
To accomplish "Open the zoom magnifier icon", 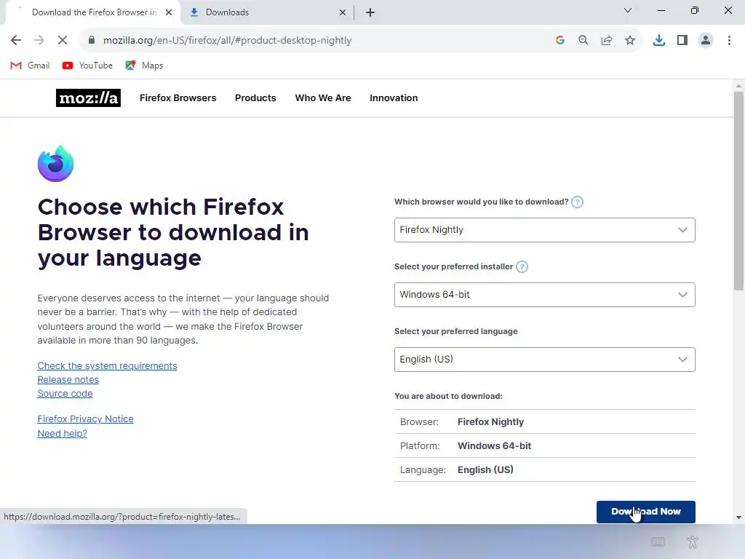I will [x=583, y=41].
